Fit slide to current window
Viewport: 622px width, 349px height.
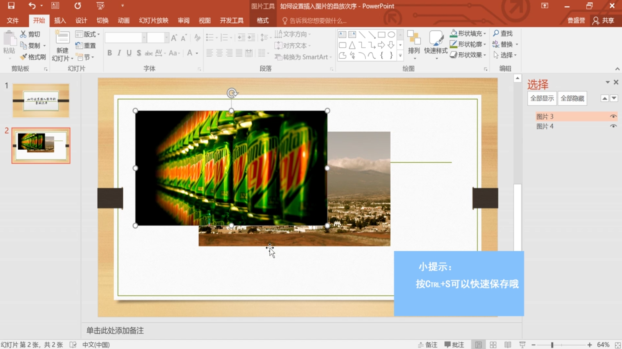pyautogui.click(x=618, y=345)
